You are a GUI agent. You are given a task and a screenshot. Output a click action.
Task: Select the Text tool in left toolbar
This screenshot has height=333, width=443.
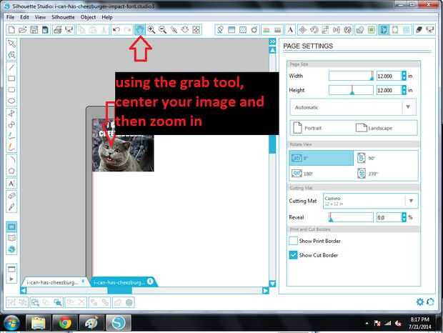(11, 184)
